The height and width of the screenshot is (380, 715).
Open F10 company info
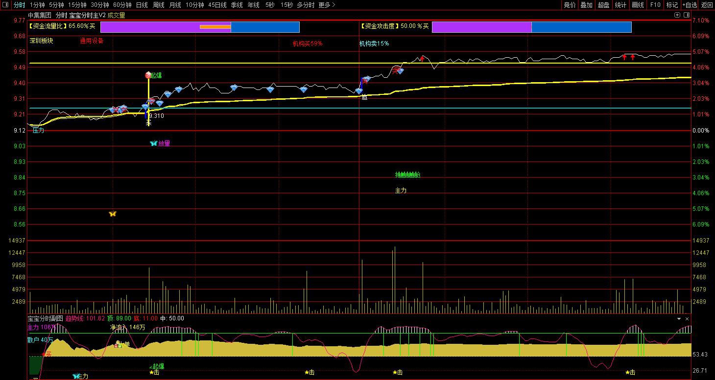coord(655,5)
